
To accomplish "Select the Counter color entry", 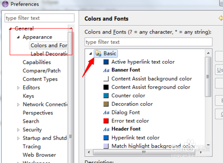I will coord(128,96).
